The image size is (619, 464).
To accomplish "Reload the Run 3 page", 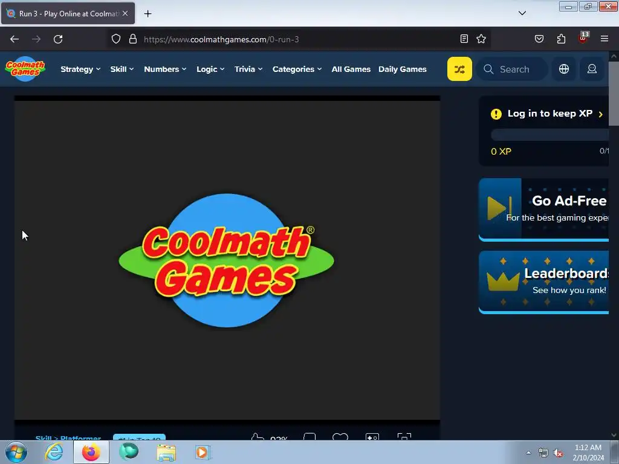I will tap(58, 39).
